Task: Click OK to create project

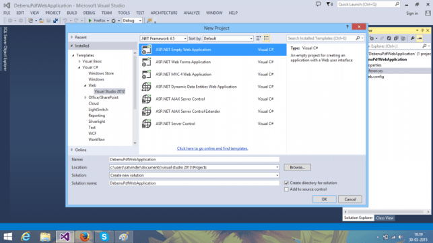Action: pyautogui.click(x=324, y=199)
